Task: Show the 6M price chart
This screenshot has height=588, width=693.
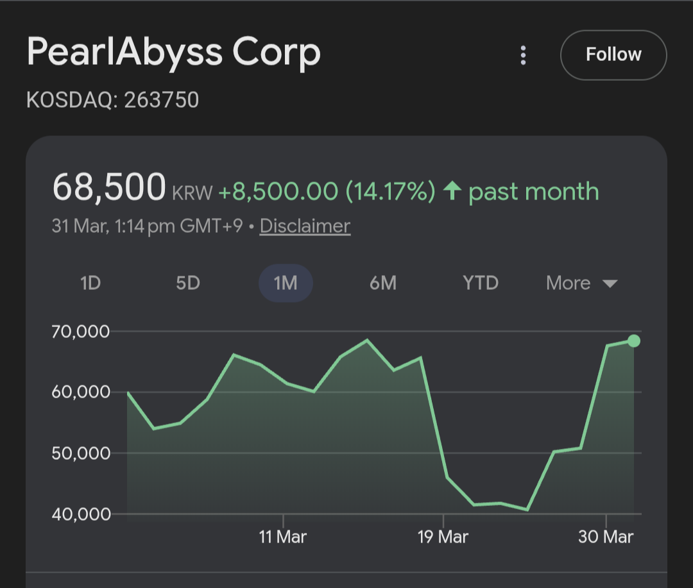Action: click(383, 283)
